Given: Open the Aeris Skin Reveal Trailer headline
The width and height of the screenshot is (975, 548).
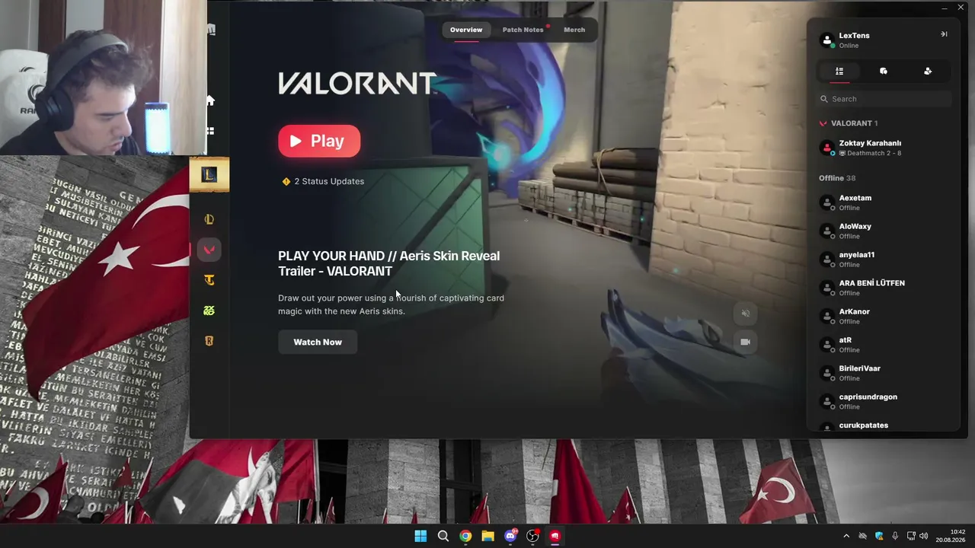Looking at the screenshot, I should pos(388,263).
